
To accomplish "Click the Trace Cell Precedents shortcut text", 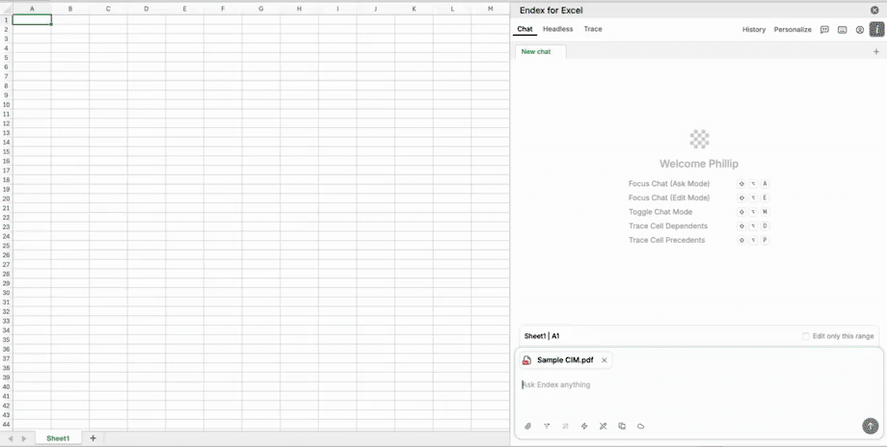I will pyautogui.click(x=666, y=240).
